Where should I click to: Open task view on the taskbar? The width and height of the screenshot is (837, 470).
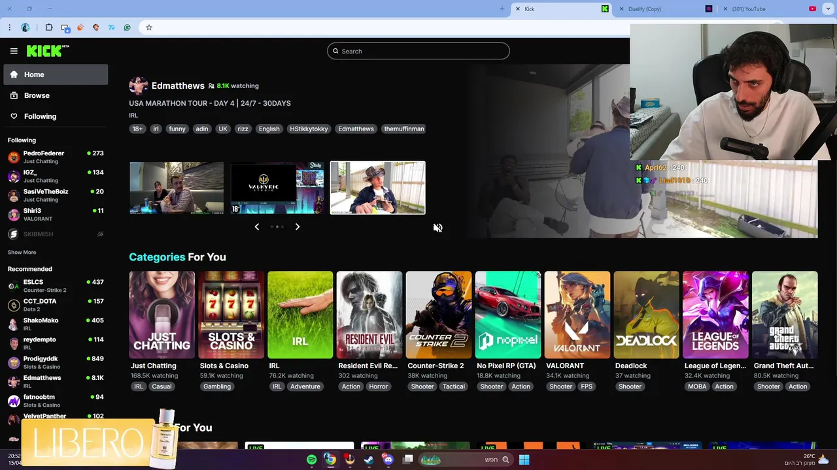point(408,460)
